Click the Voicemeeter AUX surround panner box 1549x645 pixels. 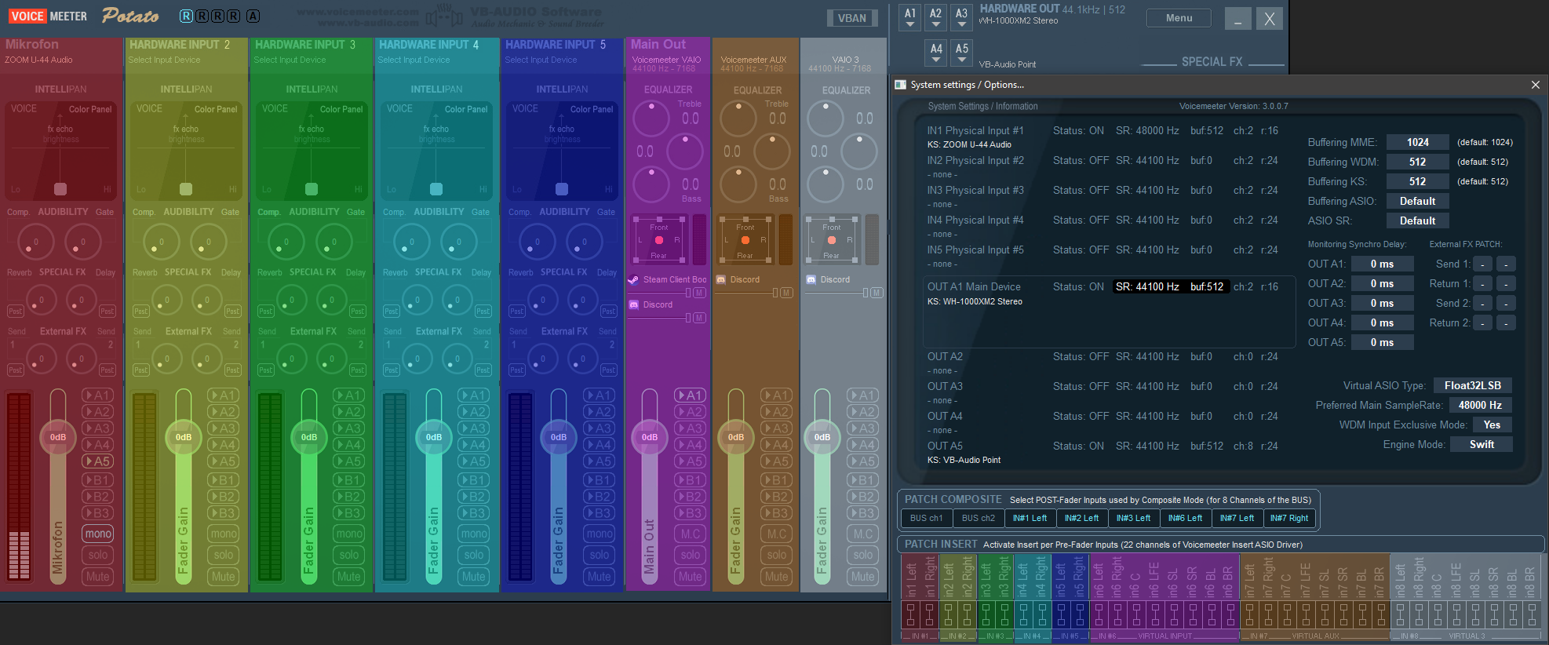[x=745, y=240]
